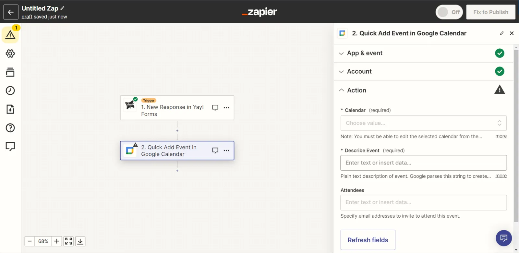Open the help question mark icon

10,128
